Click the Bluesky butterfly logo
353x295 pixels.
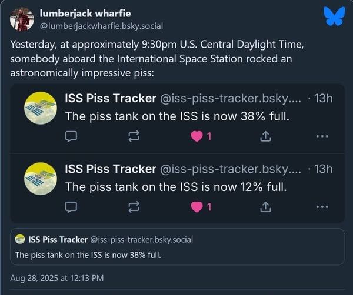click(x=334, y=16)
